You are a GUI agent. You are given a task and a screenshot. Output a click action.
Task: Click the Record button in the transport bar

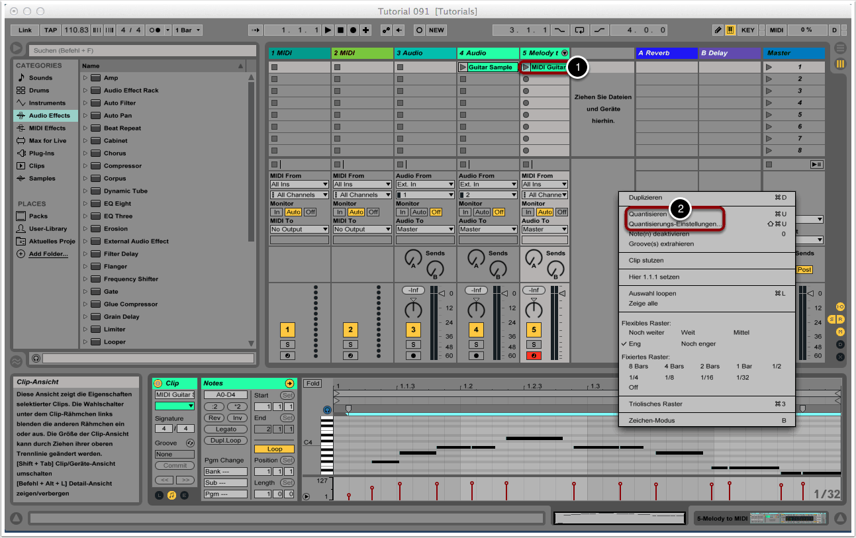353,30
